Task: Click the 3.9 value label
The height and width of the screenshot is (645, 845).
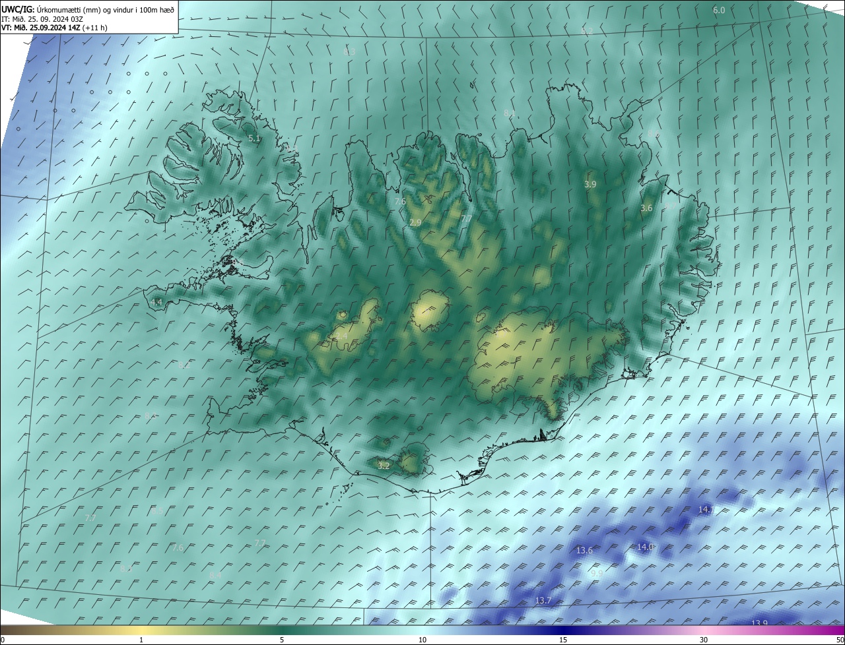Action: [590, 185]
